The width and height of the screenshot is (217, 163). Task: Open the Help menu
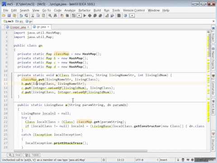point(166,10)
